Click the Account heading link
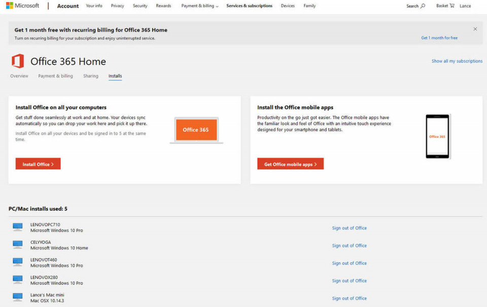 click(67, 6)
